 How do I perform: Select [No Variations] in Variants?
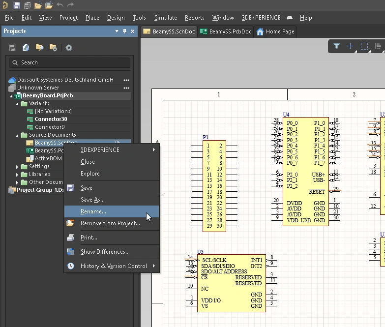pyautogui.click(x=53, y=111)
